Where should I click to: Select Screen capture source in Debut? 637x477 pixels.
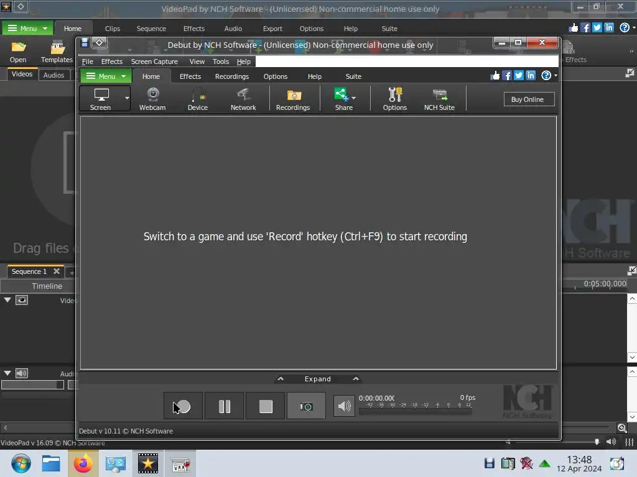pyautogui.click(x=100, y=99)
